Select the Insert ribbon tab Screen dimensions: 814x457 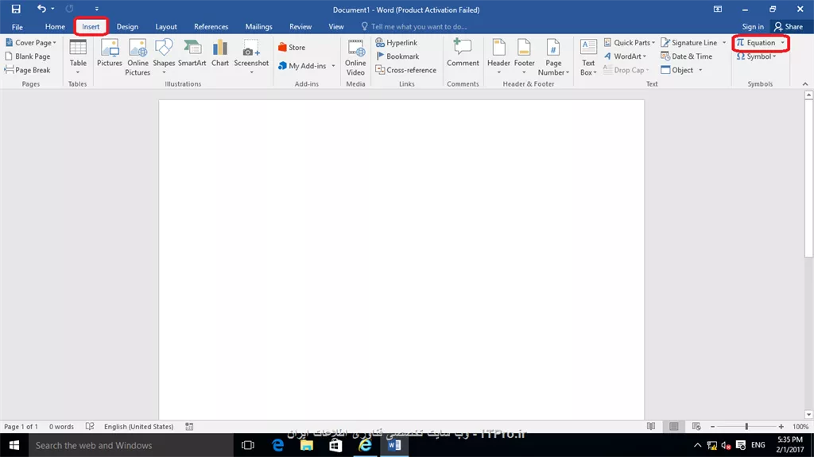point(91,26)
